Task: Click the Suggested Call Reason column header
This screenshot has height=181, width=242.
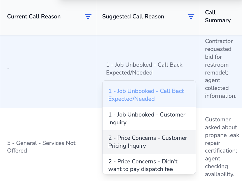Action: pyautogui.click(x=133, y=17)
